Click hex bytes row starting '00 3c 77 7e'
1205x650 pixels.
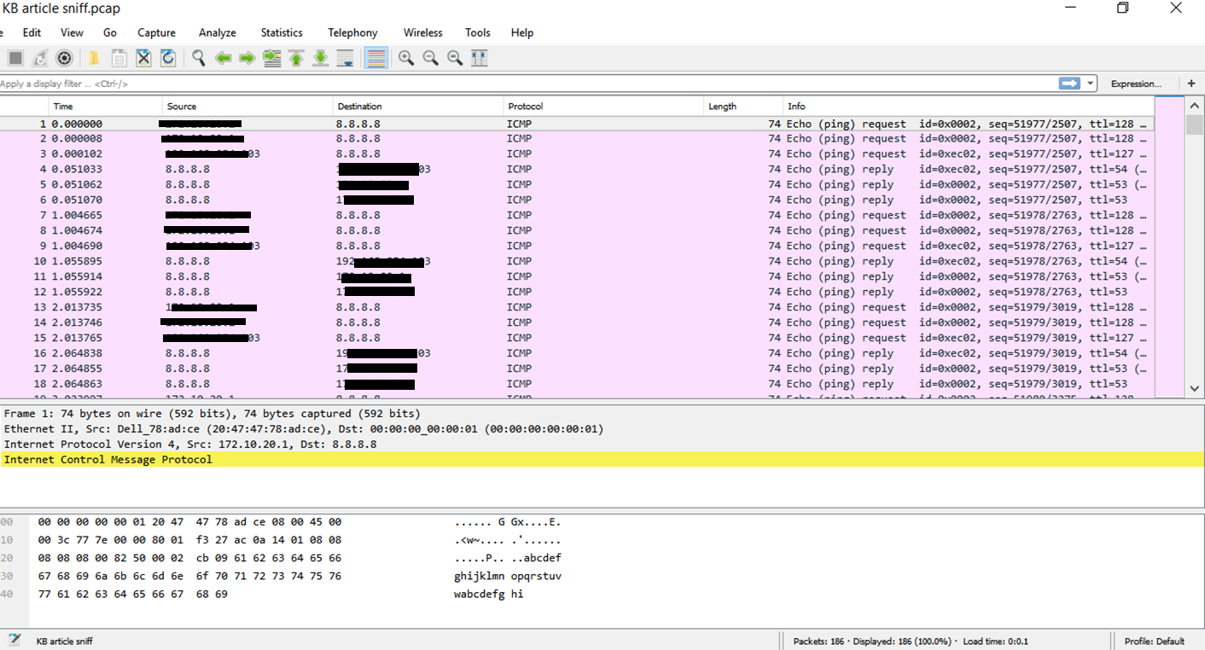189,540
